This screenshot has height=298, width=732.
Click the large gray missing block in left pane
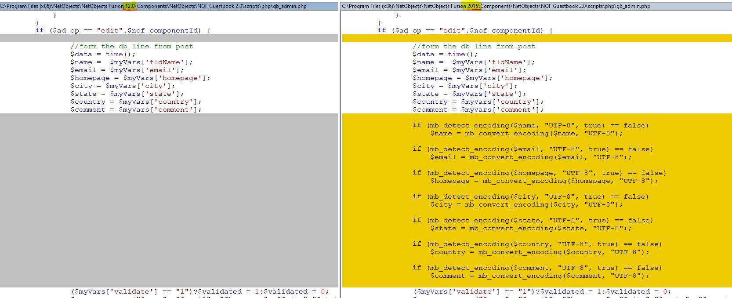click(x=169, y=200)
